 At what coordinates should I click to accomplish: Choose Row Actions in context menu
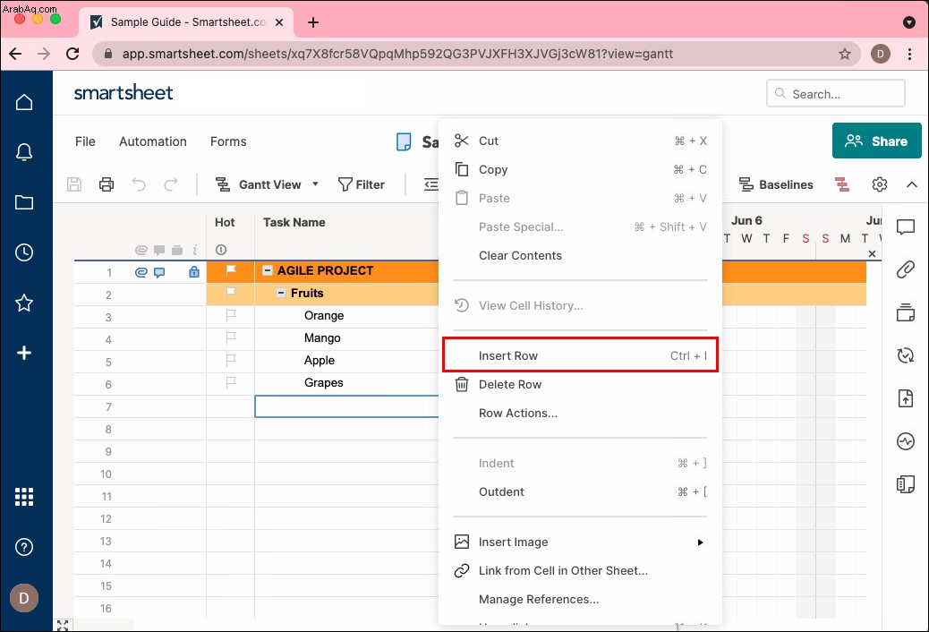(580, 414)
